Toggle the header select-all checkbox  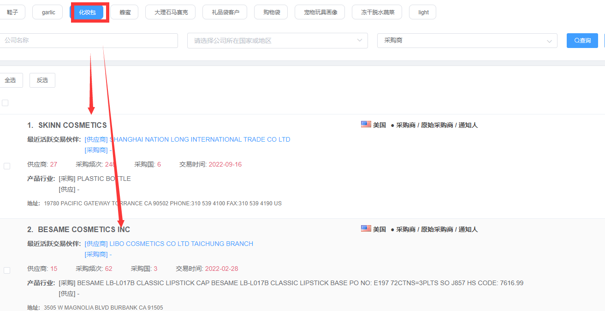(5, 103)
